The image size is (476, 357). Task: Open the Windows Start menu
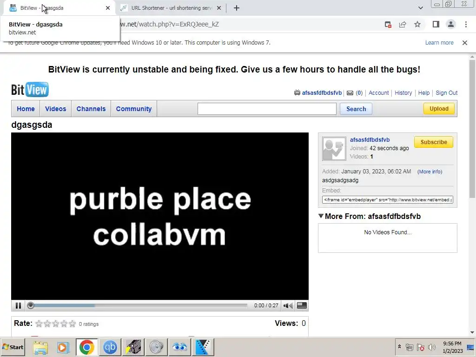(x=13, y=347)
